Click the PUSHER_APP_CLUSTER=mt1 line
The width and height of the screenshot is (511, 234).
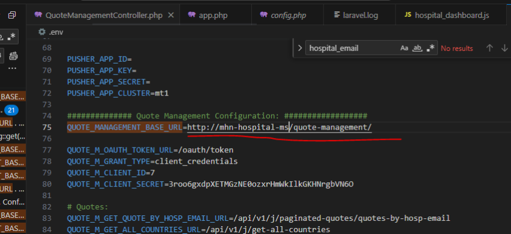tap(118, 94)
